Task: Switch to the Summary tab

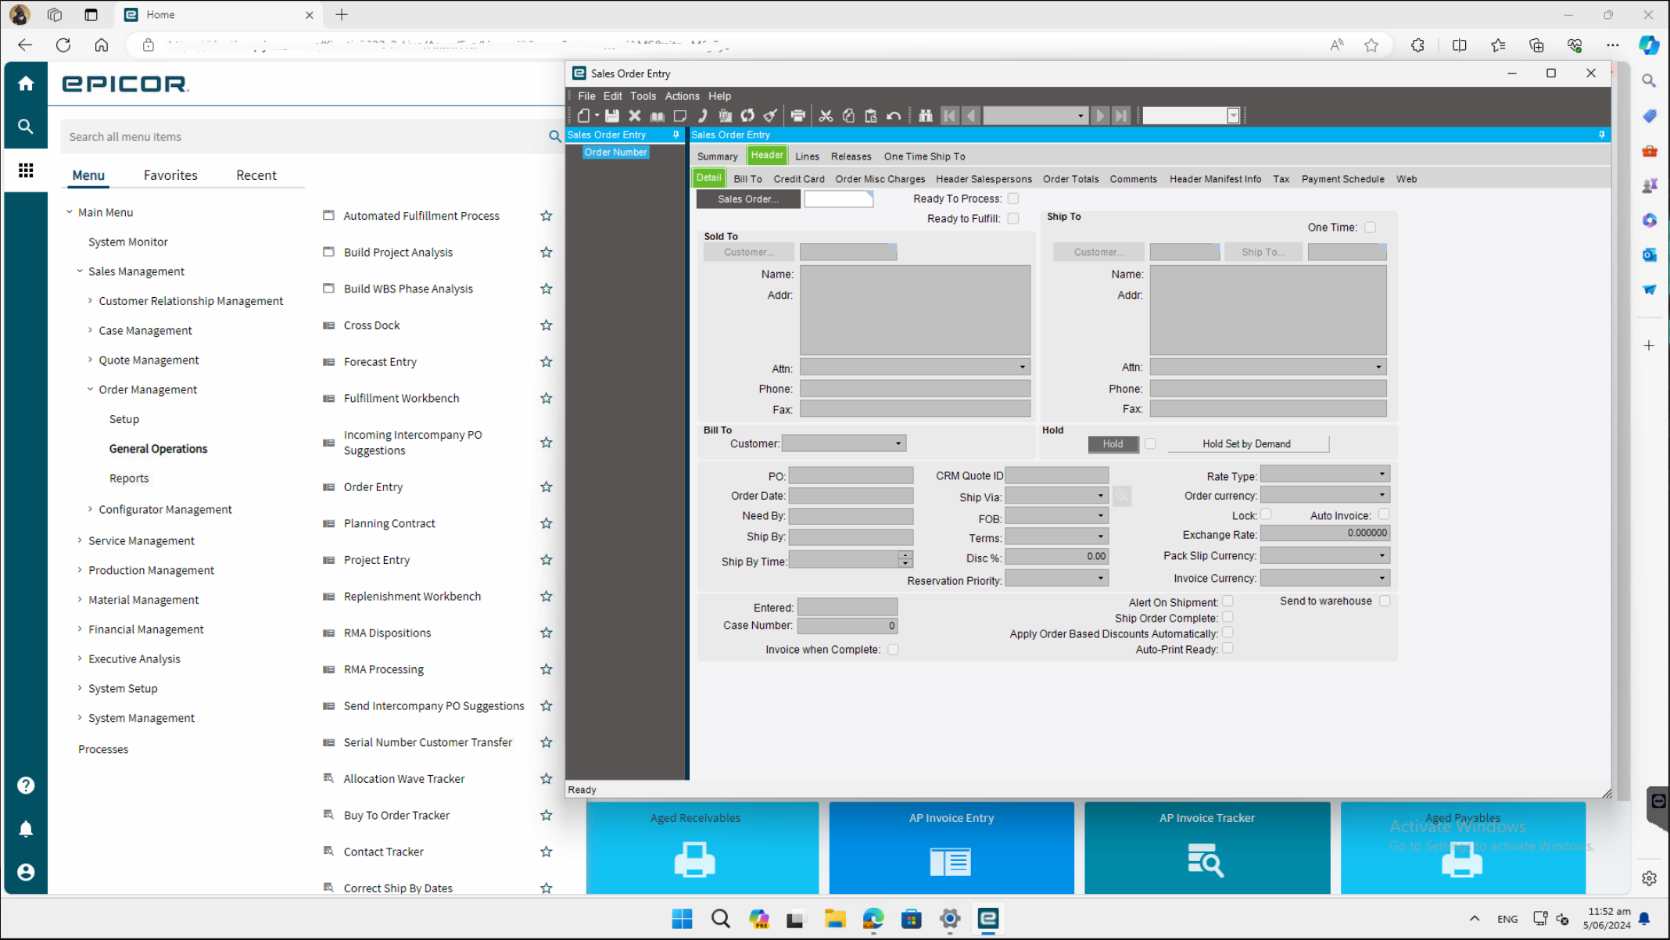Action: (717, 156)
